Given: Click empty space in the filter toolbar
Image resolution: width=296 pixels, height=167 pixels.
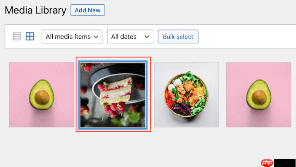Looking at the screenshot, I should (246, 36).
